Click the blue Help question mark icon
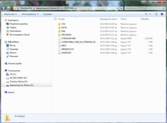This screenshot has width=167, height=123. (x=162, y=14)
